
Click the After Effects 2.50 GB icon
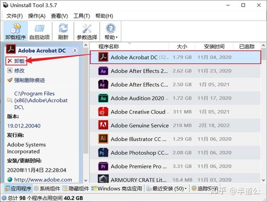pos(103,84)
